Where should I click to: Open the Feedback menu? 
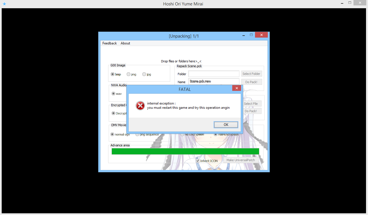pyautogui.click(x=110, y=43)
